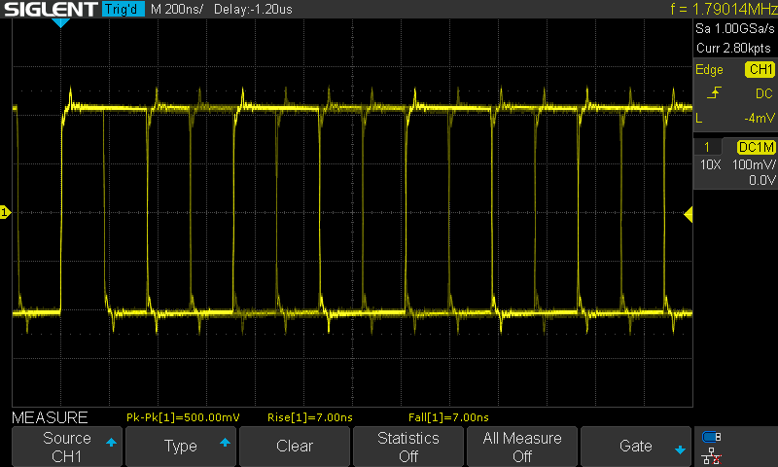Viewport: 778px width, 467px height.
Task: Click the blue trigger delay position marker
Action: click(60, 22)
